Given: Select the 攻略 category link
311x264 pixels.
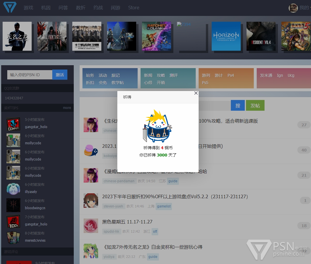Looking at the screenshot, I should click(161, 75).
